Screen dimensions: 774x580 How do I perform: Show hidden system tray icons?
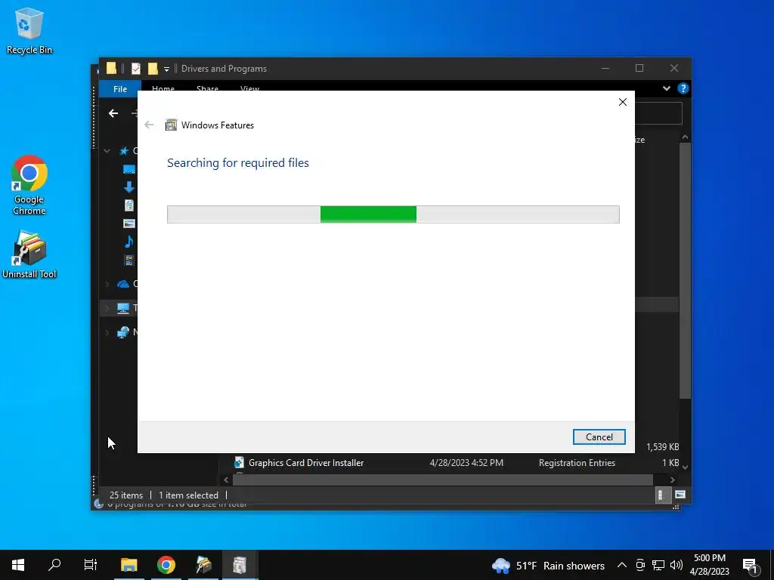(622, 565)
